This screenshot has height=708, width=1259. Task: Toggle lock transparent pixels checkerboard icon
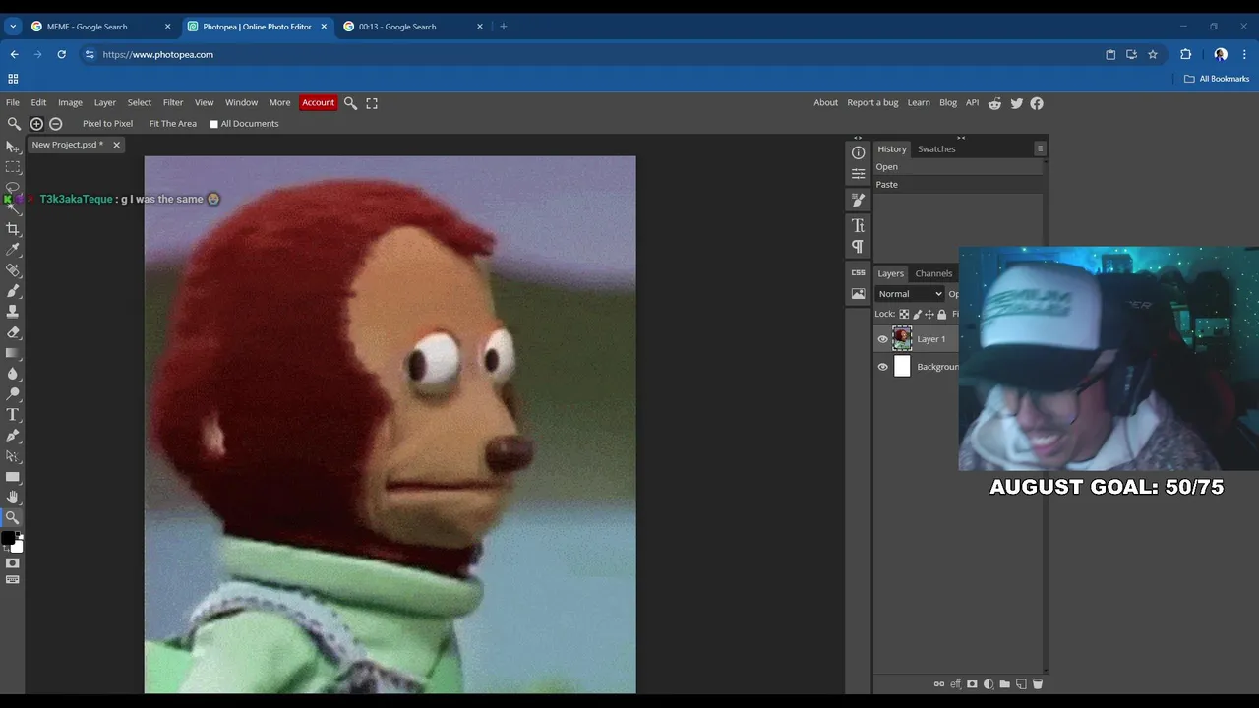904,315
